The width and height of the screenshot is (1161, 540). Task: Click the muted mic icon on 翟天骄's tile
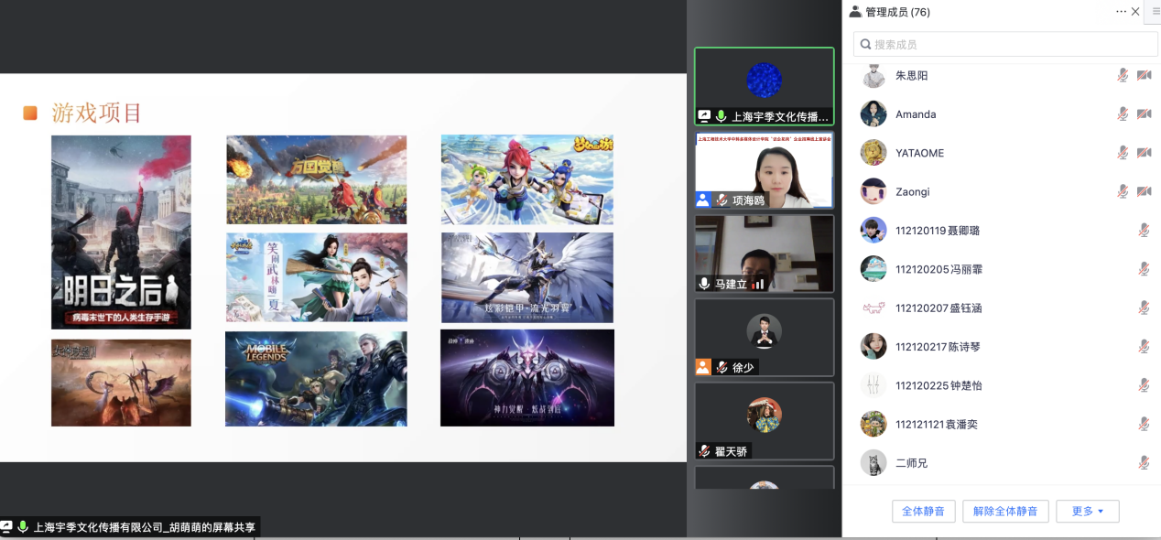click(x=704, y=451)
